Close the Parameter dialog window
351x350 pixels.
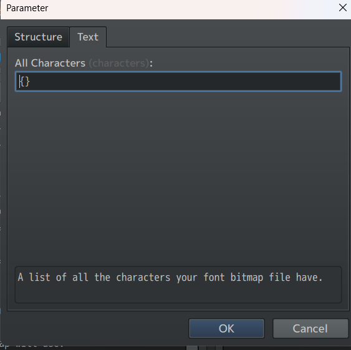pos(343,8)
